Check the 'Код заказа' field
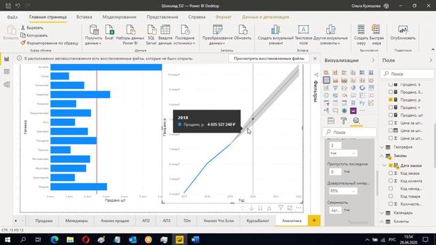Image resolution: width=436 pixels, height=245 pixels. point(390,173)
